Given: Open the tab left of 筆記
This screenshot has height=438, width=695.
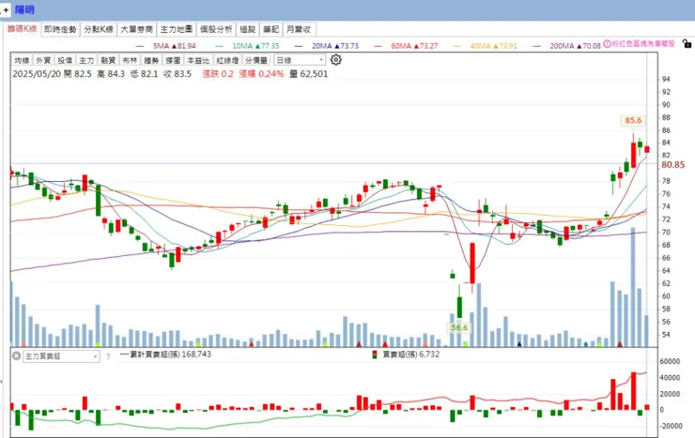Looking at the screenshot, I should point(248,29).
